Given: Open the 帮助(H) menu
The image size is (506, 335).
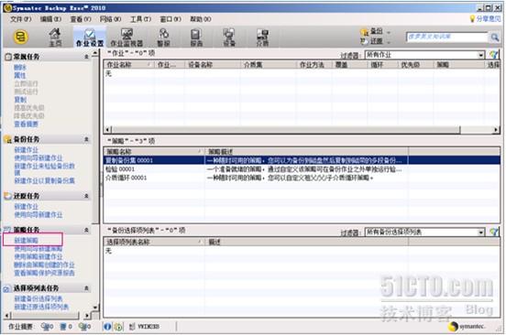Looking at the screenshot, I should click(201, 19).
